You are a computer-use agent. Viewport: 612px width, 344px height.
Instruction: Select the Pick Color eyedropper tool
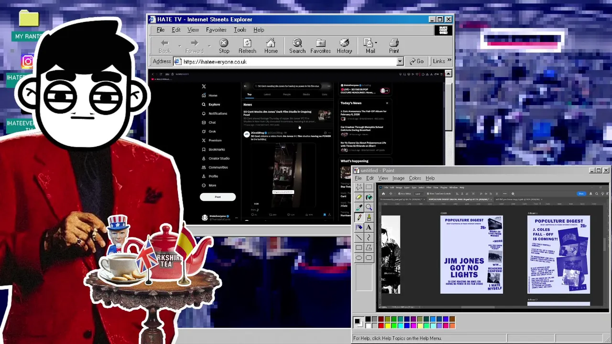click(x=359, y=207)
